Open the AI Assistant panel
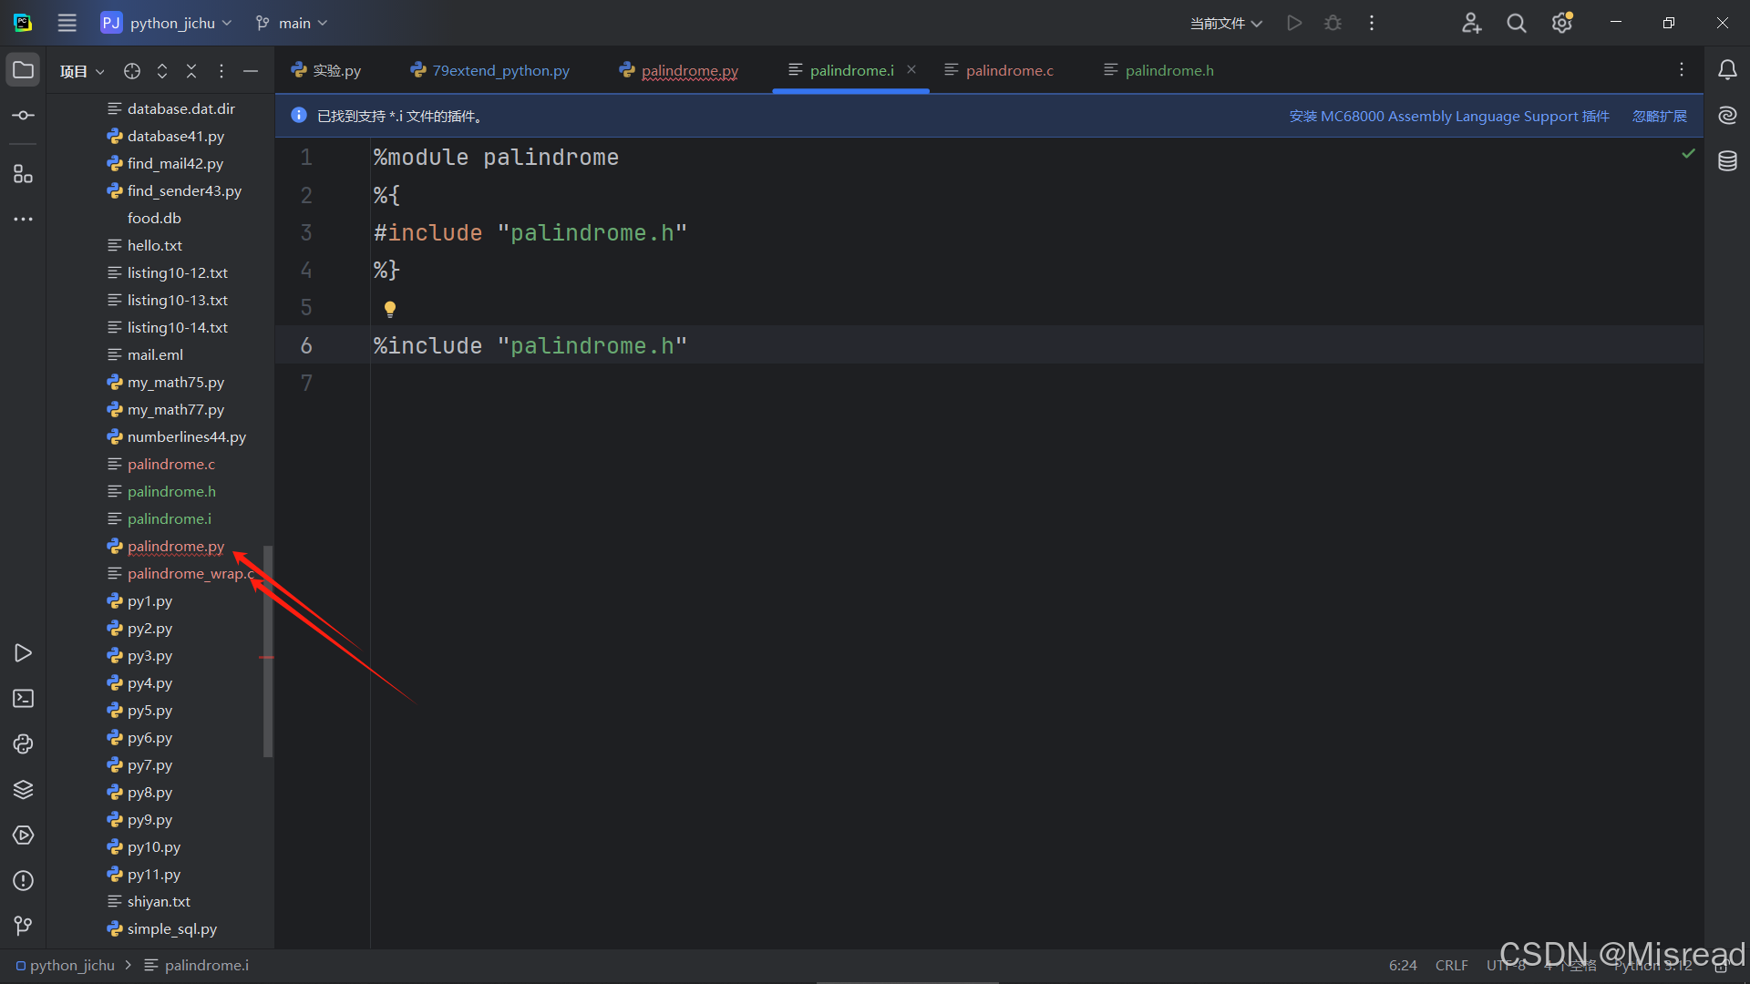The image size is (1750, 984). click(x=1727, y=116)
